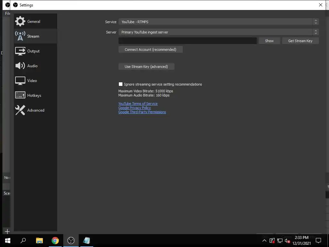Click Connect Account (recommended) button
The image size is (329, 247).
coord(150,49)
